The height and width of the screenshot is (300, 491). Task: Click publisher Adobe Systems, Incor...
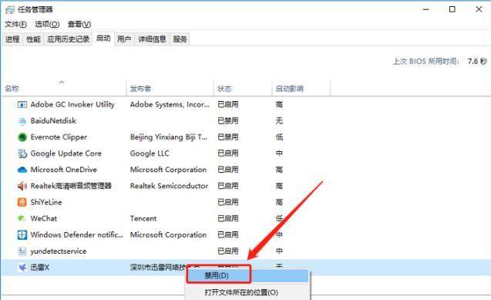click(x=170, y=105)
